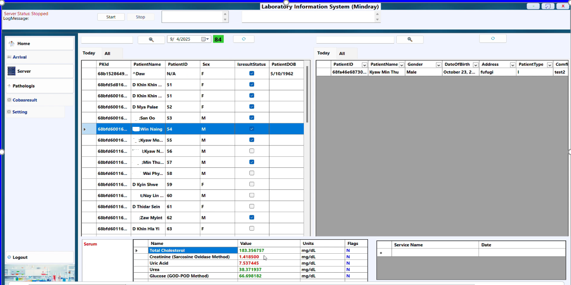Open the date picker calendar icon
The width and height of the screenshot is (571, 285).
click(x=203, y=39)
